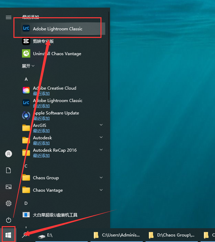Expand the Chaos Vantage chevron

[x=101, y=190]
